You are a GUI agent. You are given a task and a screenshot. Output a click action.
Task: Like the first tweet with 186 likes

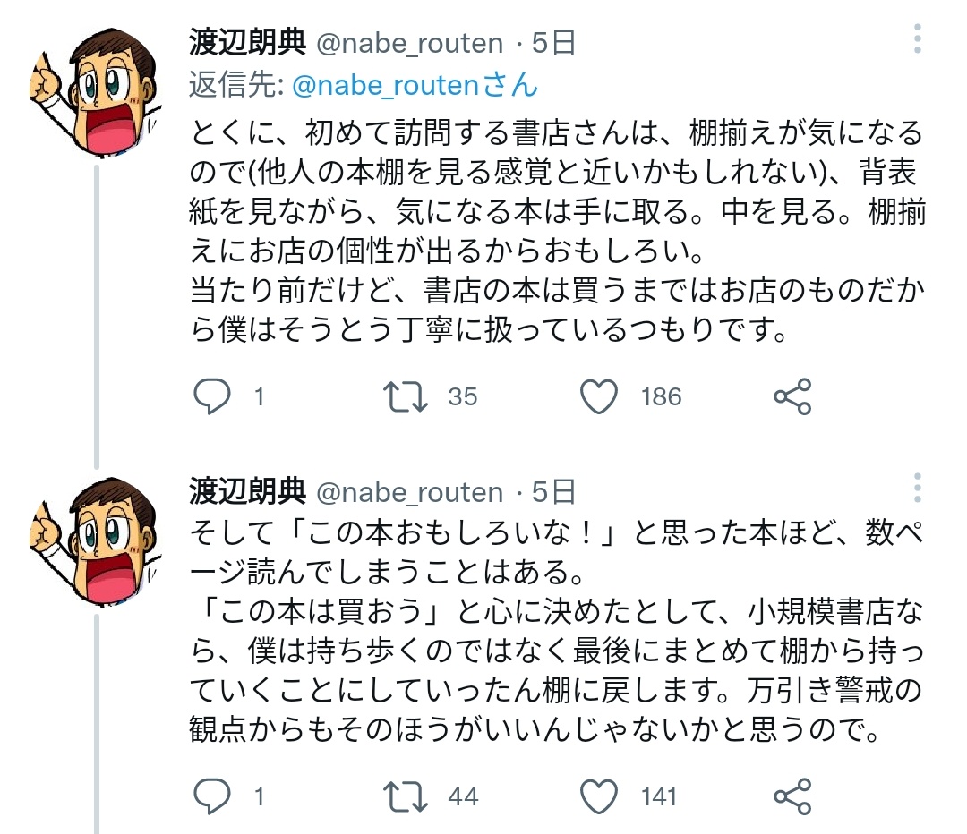coord(599,396)
